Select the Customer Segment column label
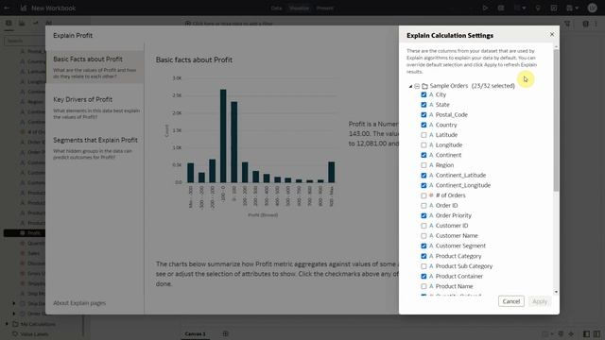The width and height of the screenshot is (605, 340). pos(460,246)
